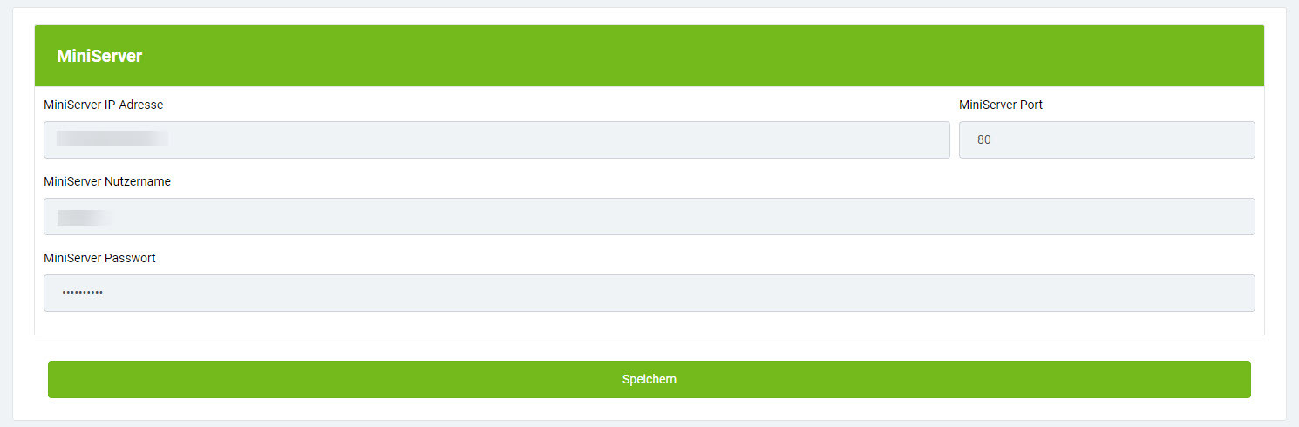Select the MiniServer Passwort input field
The image size is (1299, 427).
(x=649, y=293)
